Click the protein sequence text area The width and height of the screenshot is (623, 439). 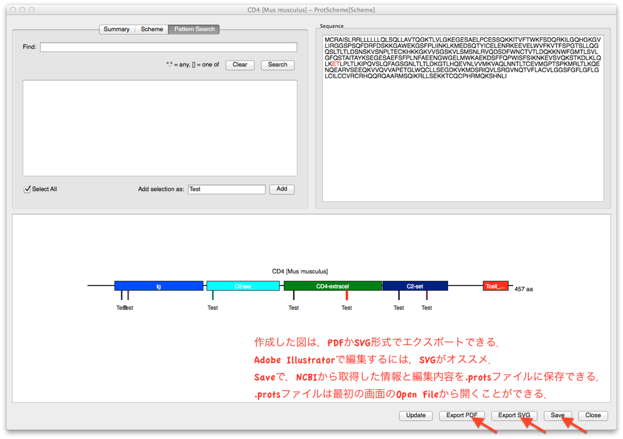[x=463, y=118]
